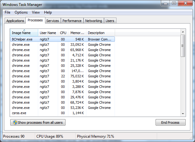Sort the list by CPU column header
Viewport: 195px width, 142px height.
coord(63,33)
